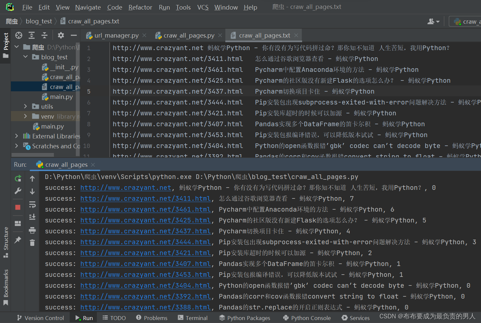481x323 pixels.
Task: Click line number 5 in editor gutter
Action: tap(89, 91)
